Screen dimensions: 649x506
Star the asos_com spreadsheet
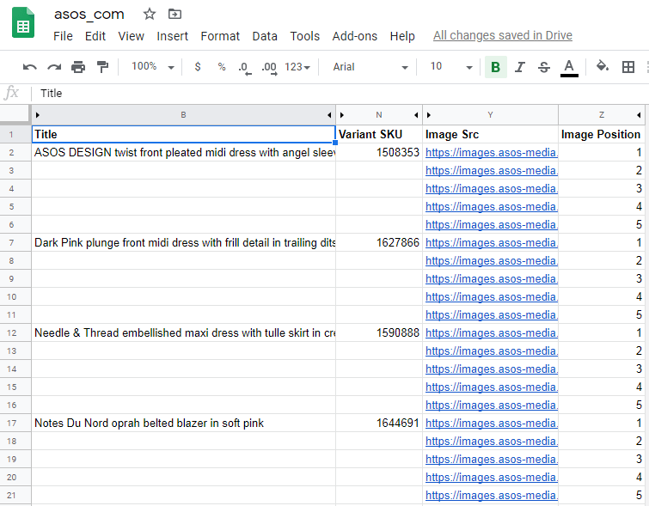coord(149,14)
